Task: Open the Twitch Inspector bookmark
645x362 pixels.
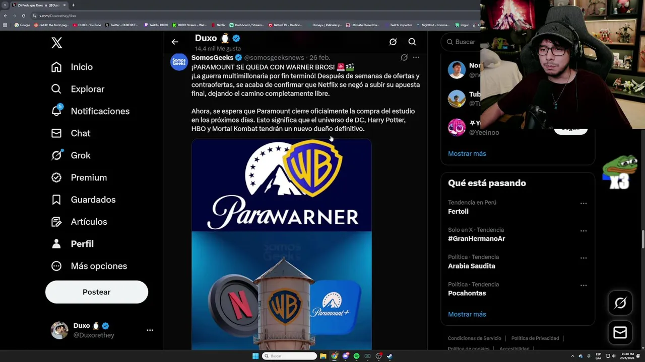Action: tap(398, 25)
